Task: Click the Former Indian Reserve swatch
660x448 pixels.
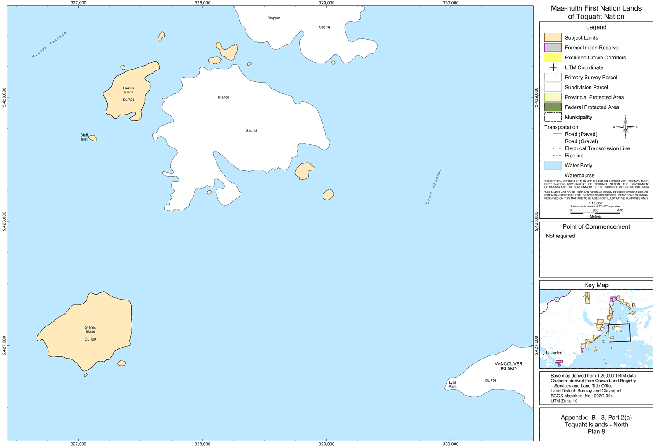Action: coord(553,48)
